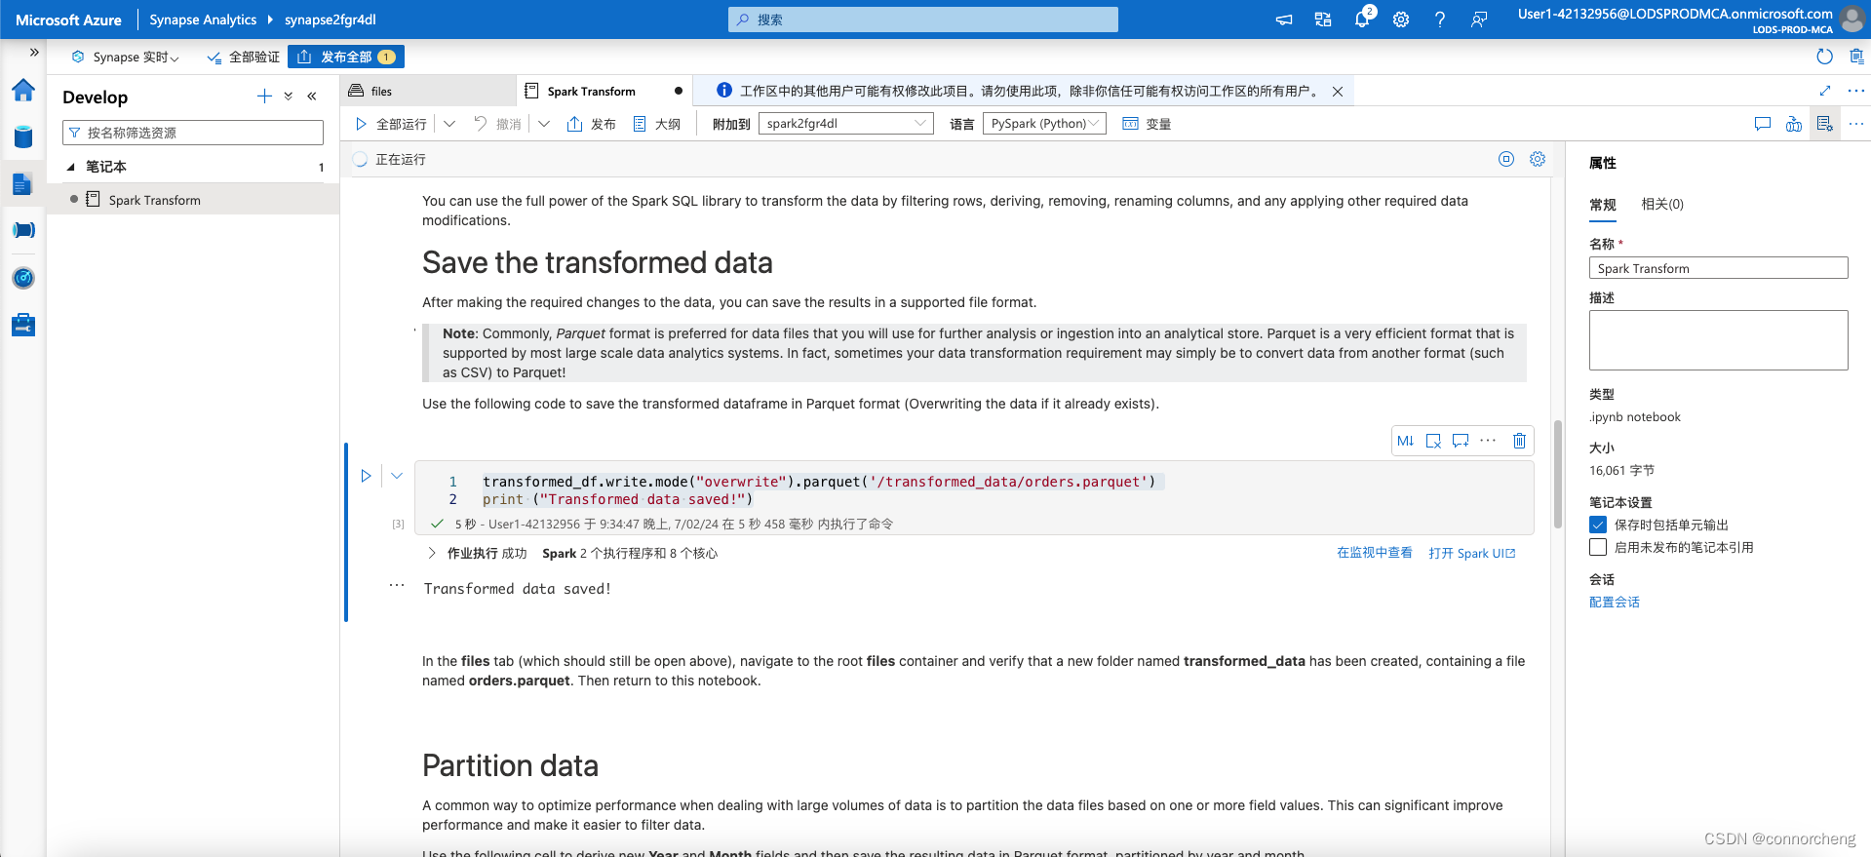Click 发布 publish notebook button
The width and height of the screenshot is (1871, 857).
click(592, 124)
